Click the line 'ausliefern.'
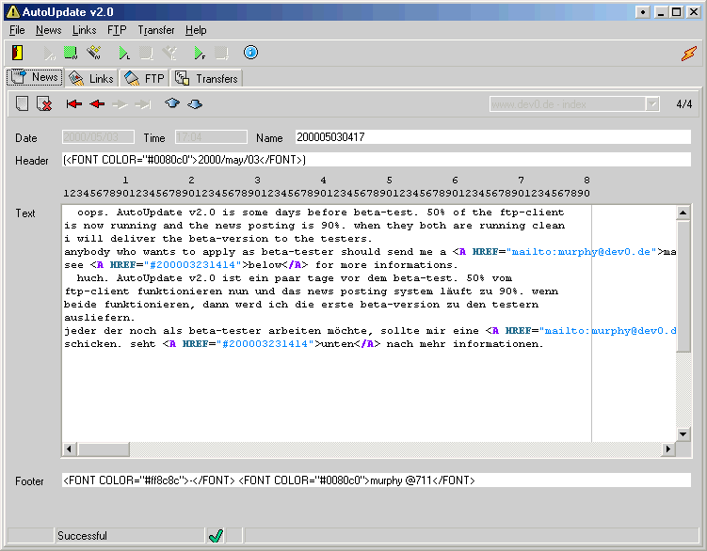This screenshot has height=551, width=707. [99, 318]
